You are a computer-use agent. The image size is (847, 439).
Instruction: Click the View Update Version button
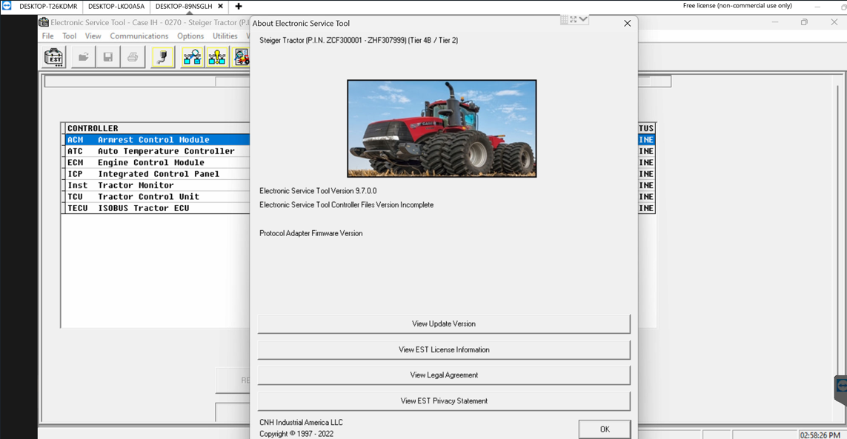click(x=443, y=324)
